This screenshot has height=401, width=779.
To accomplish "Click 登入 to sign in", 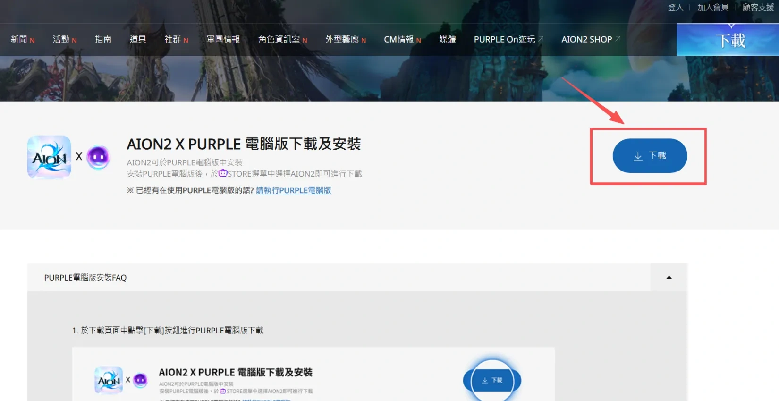I will pos(675,8).
